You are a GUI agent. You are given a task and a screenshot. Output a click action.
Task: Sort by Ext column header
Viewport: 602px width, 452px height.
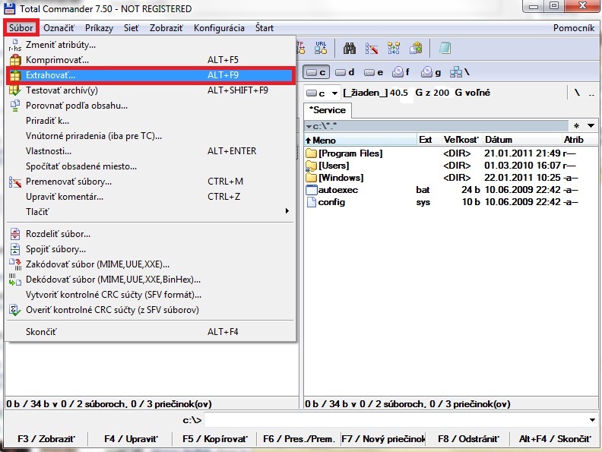(429, 140)
